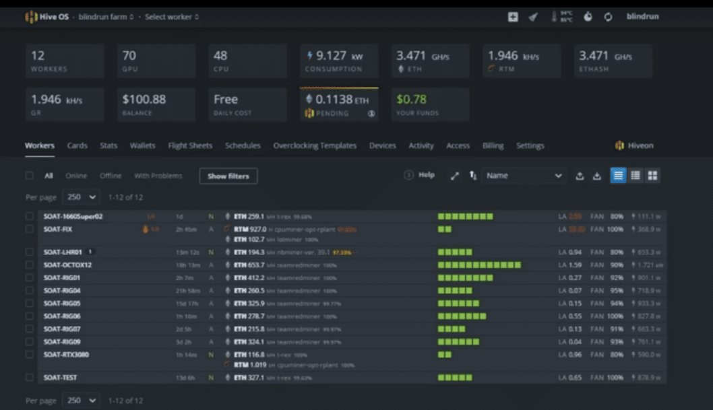Open the Overclocking Templates tab
The width and height of the screenshot is (713, 410).
(315, 145)
